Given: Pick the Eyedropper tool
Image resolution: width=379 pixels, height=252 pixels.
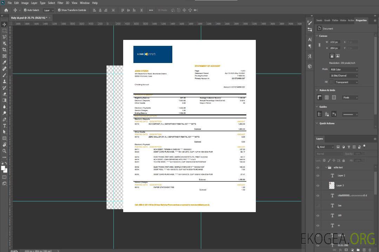Looking at the screenshot, I should pyautogui.click(x=5, y=62).
